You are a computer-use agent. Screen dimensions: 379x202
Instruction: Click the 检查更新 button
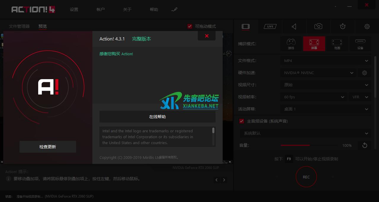click(48, 147)
